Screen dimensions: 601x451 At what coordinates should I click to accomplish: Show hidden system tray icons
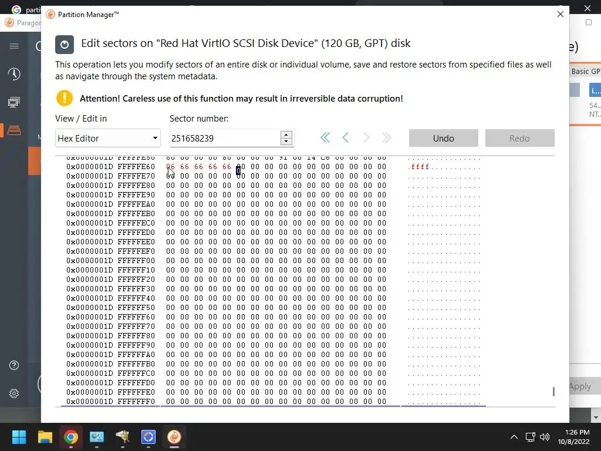[514, 437]
